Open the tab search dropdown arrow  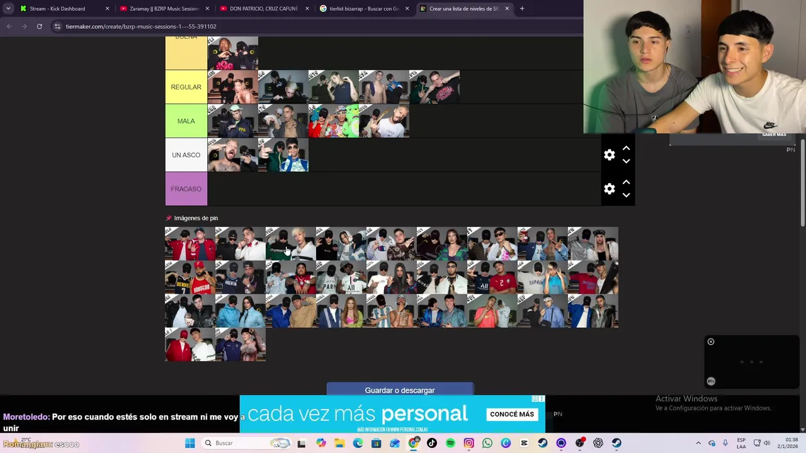8,9
